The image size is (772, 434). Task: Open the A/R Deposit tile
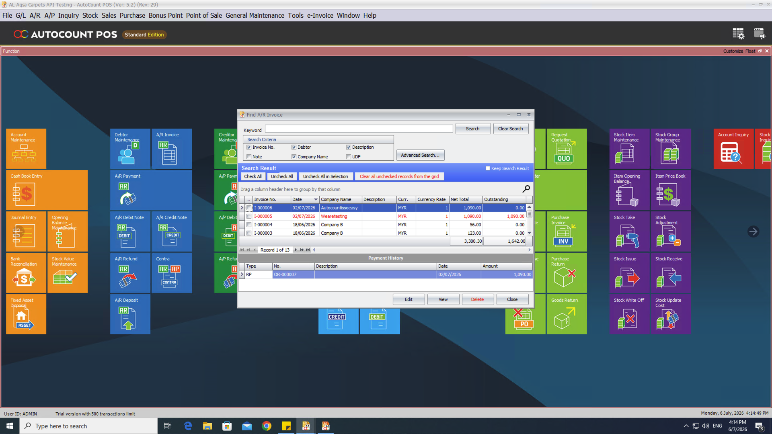tap(130, 314)
